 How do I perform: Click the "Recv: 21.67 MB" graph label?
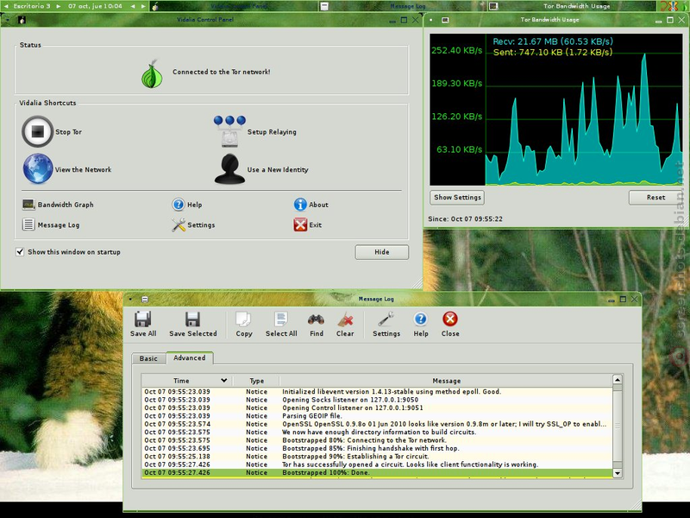tap(553, 41)
